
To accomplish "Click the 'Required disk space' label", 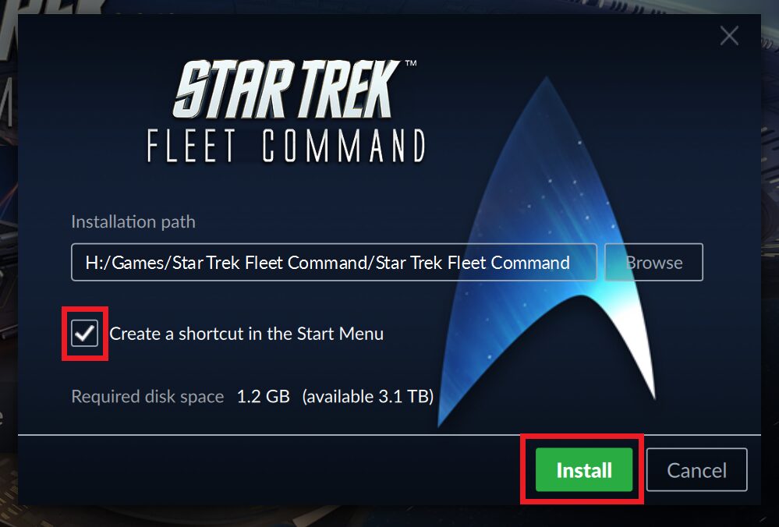I will (147, 396).
